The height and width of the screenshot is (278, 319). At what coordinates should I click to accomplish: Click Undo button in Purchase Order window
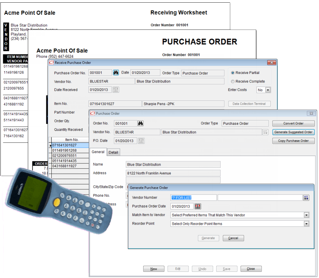(x=202, y=269)
